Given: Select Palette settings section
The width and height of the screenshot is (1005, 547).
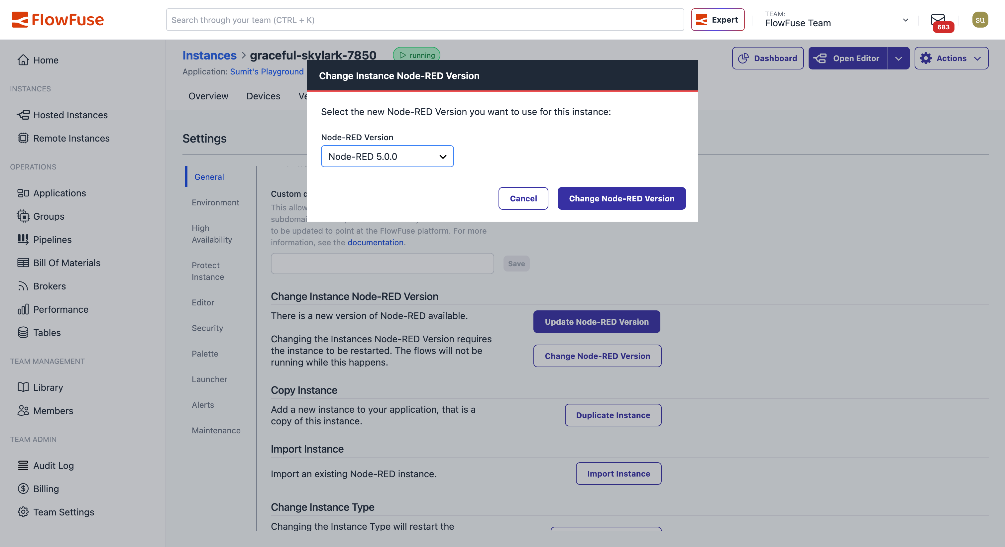Looking at the screenshot, I should pos(205,354).
